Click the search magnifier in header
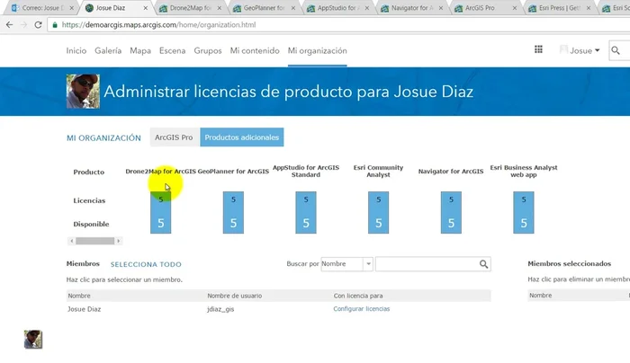 coord(616,50)
